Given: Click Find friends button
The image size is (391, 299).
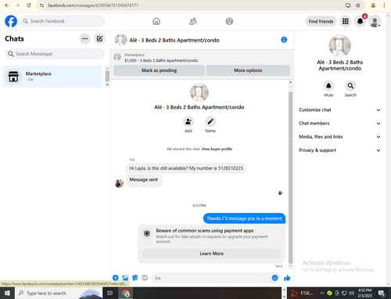Looking at the screenshot, I should [x=321, y=21].
